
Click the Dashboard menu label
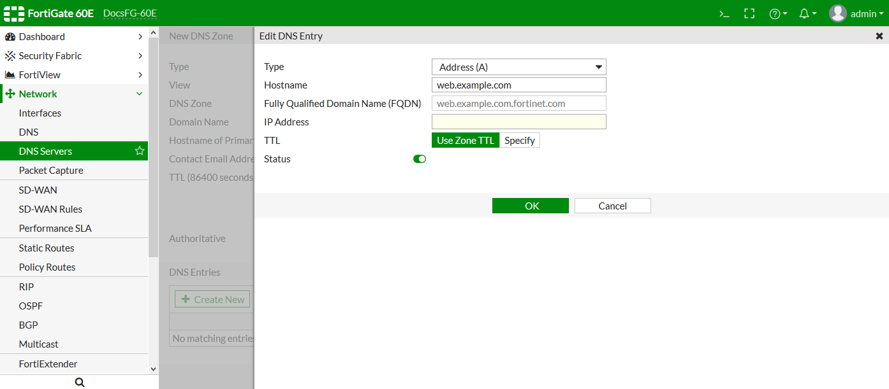[x=42, y=37]
